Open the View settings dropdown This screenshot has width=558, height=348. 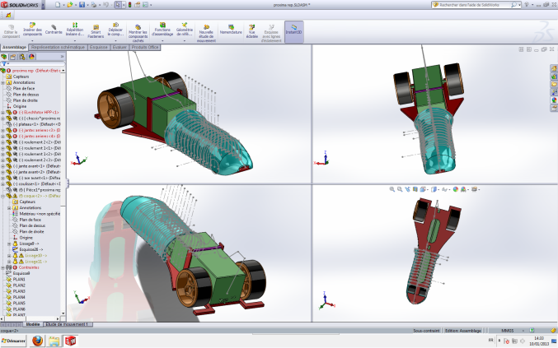[x=475, y=189]
